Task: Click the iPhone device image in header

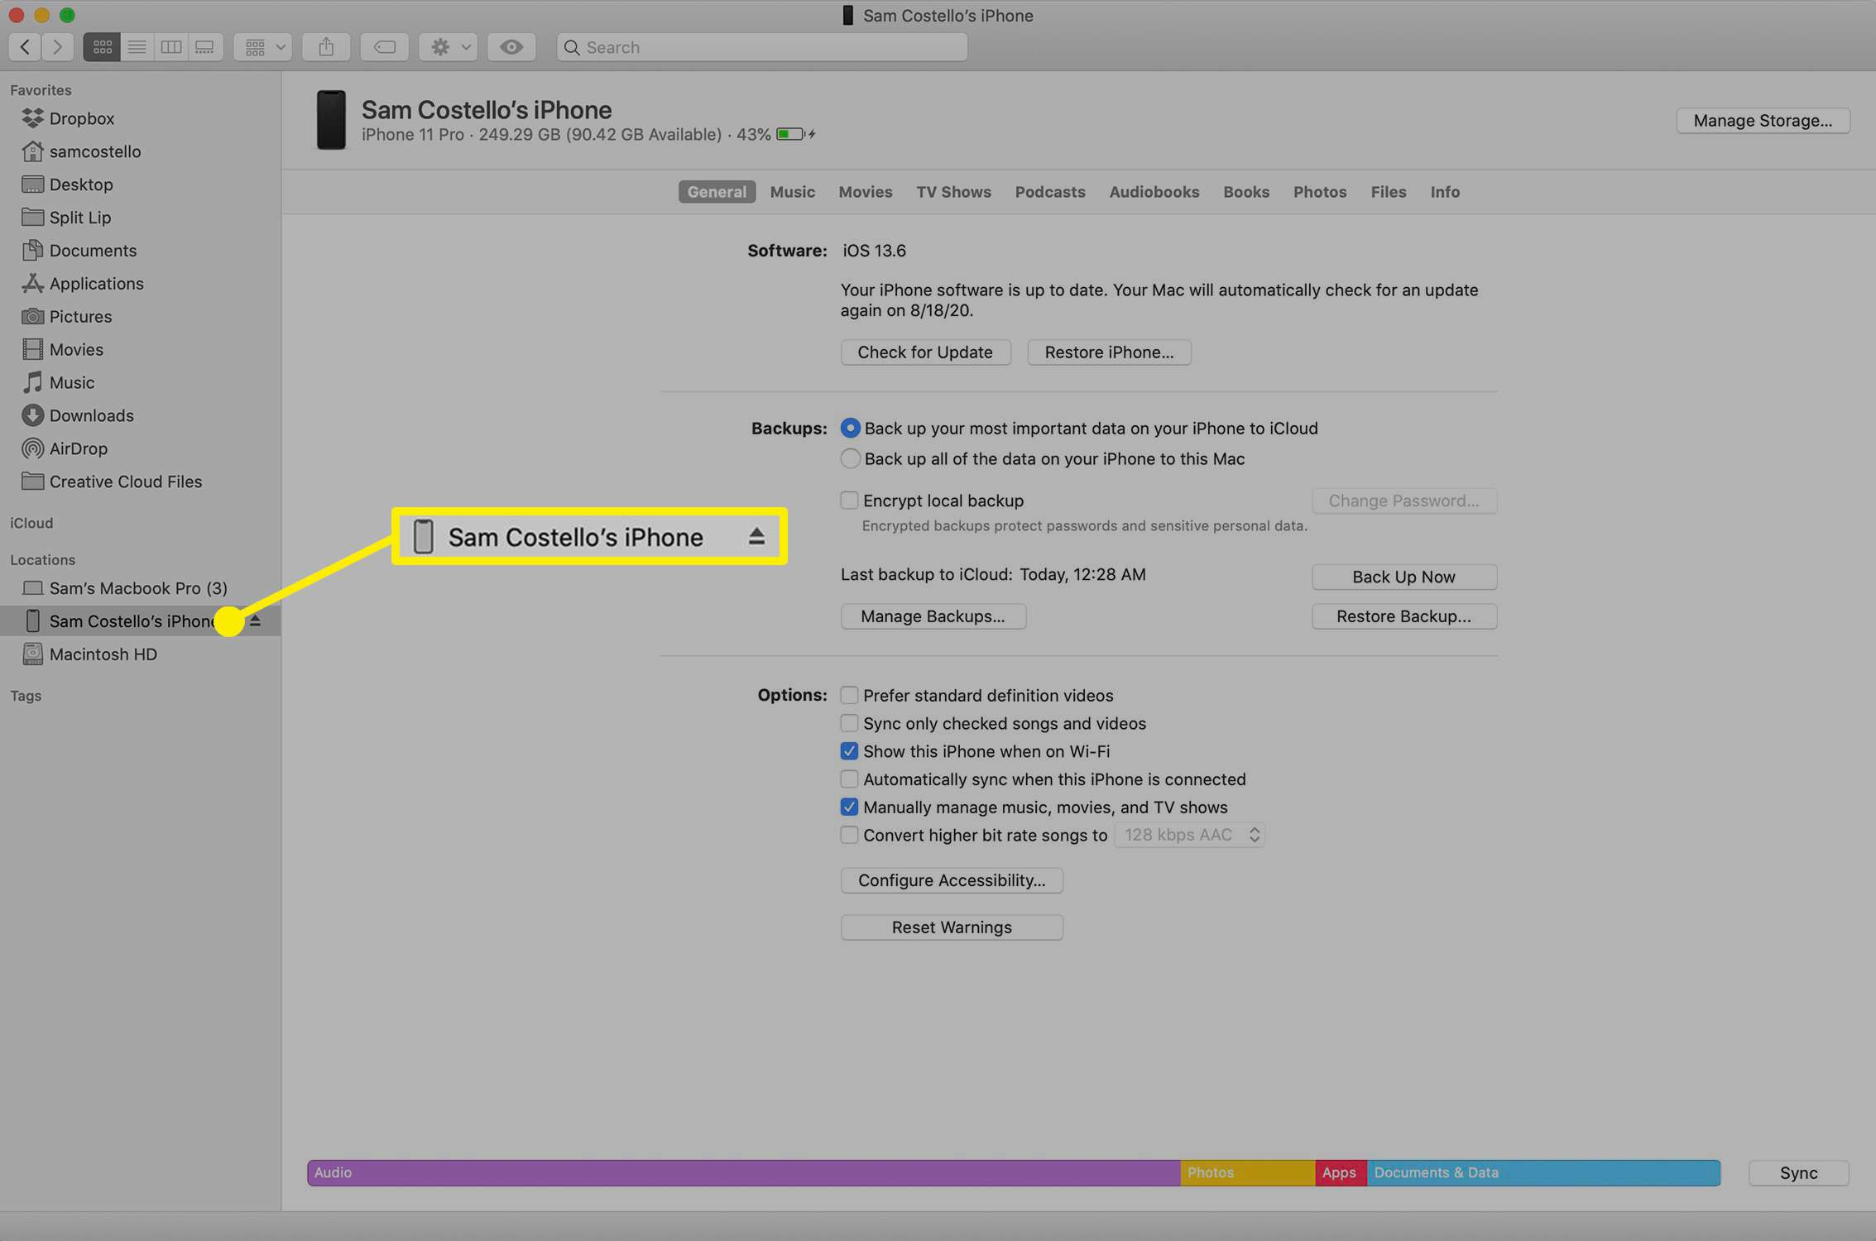Action: tap(331, 120)
